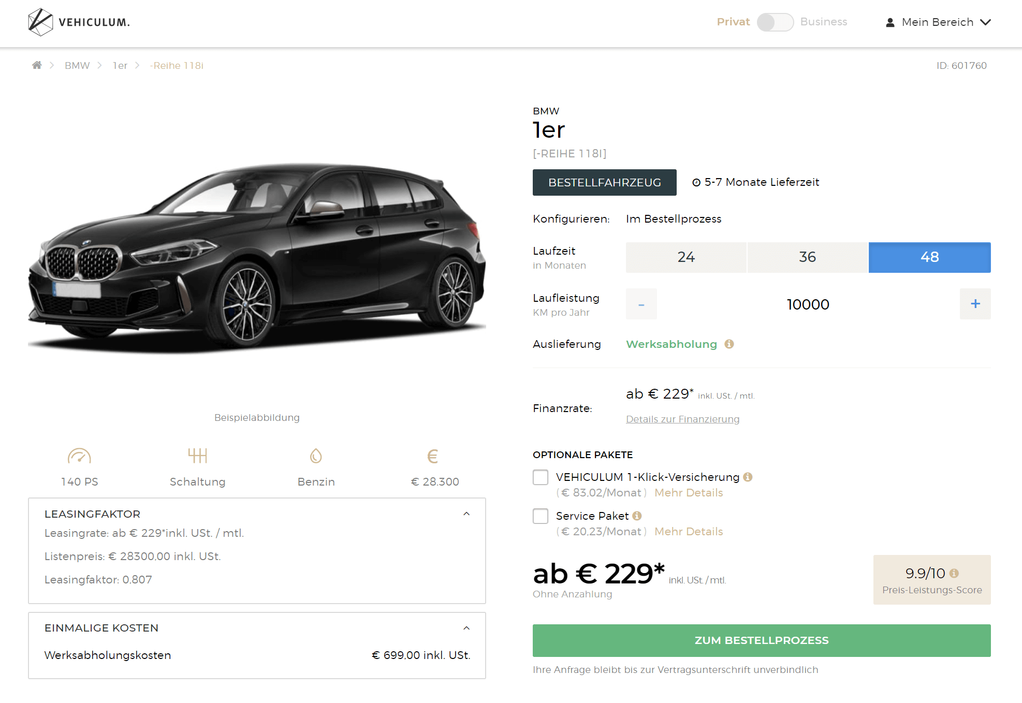Screen dimensions: 1022x703
Task: Show info for Service Paket
Action: click(637, 516)
